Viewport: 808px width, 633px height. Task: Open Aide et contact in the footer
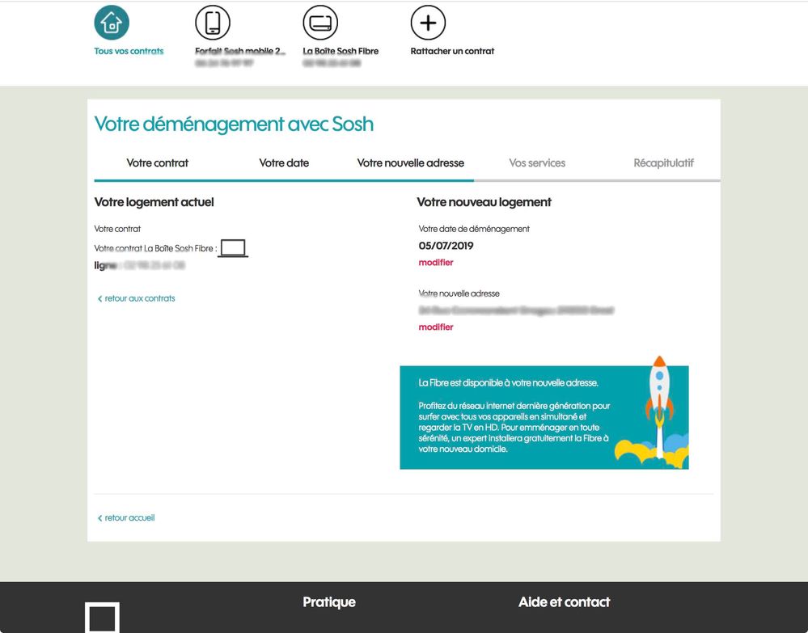click(564, 602)
